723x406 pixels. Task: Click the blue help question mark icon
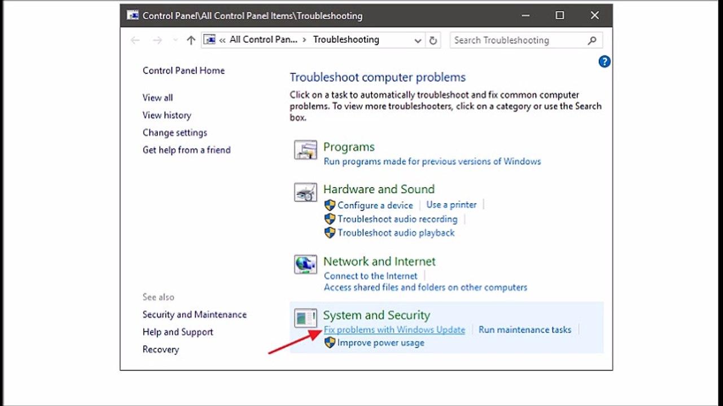pos(604,62)
